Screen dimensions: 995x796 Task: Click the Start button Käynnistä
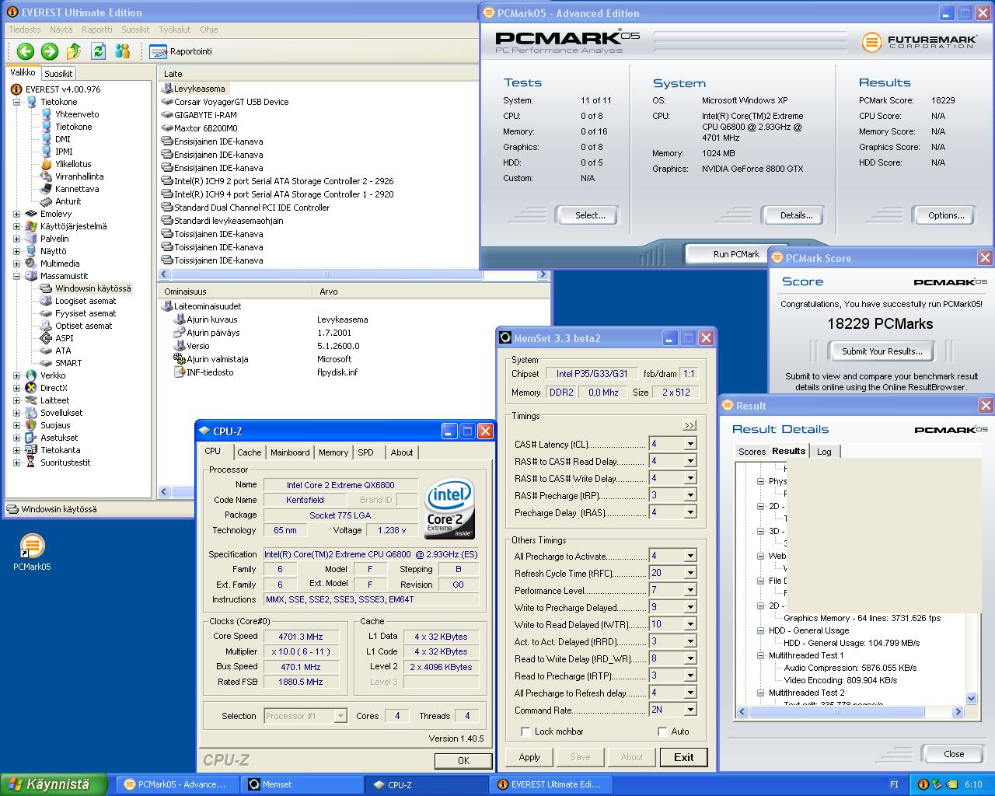click(x=54, y=784)
